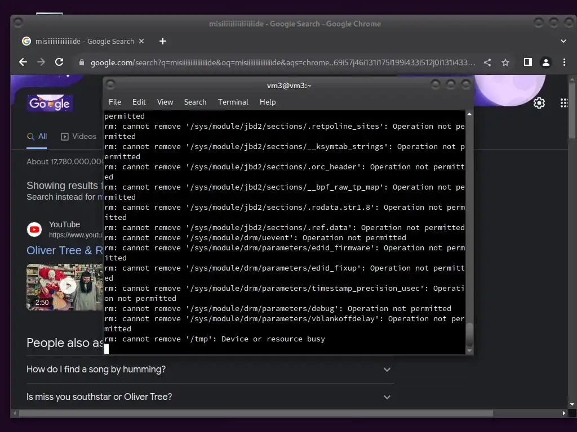Open the Chrome profile avatar

(x=546, y=62)
